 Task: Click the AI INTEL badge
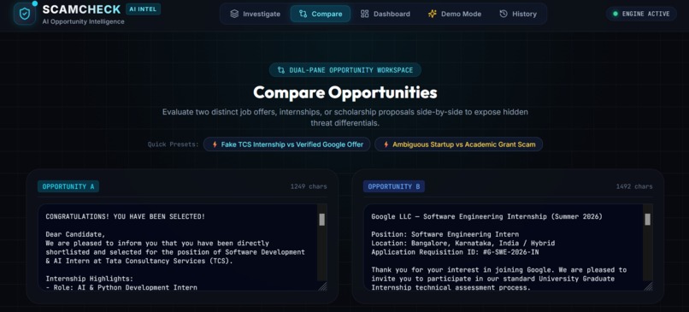(x=143, y=9)
